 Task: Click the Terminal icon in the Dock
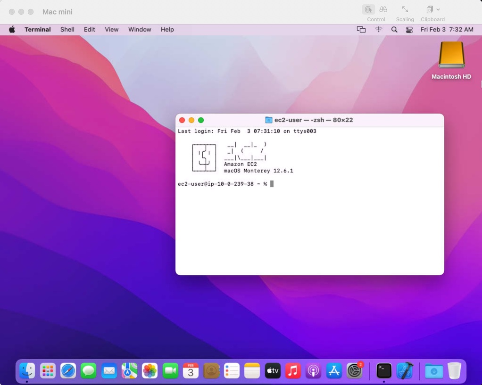point(384,370)
